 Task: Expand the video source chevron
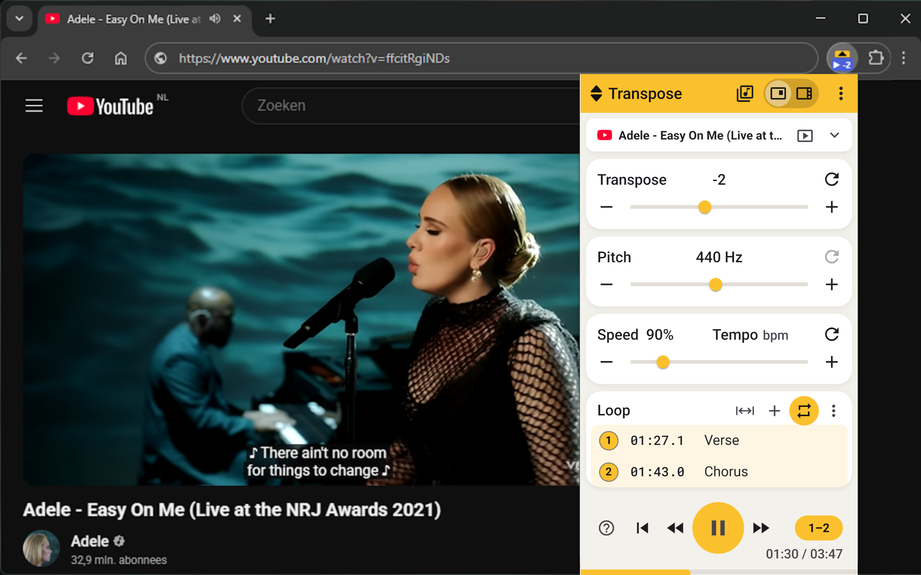(834, 135)
